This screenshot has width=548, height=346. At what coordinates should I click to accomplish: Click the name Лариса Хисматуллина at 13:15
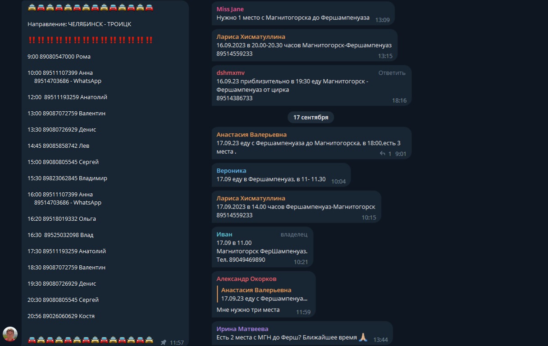[x=251, y=37]
